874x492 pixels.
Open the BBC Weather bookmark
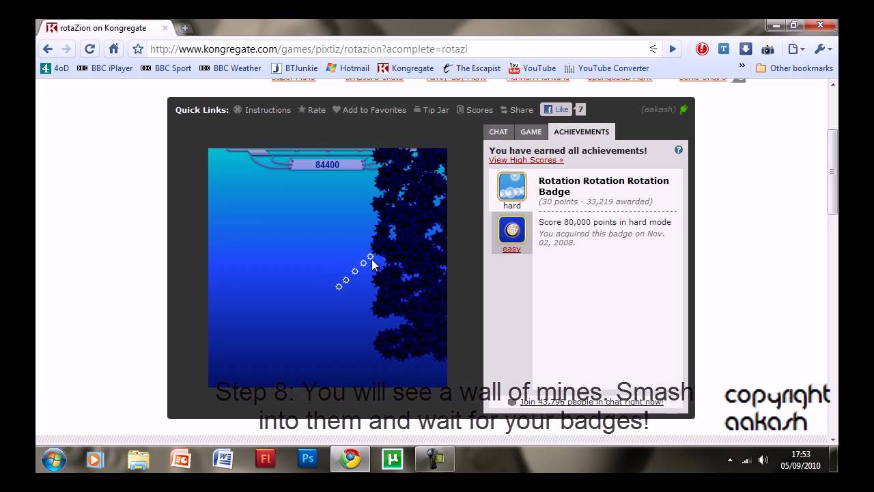click(x=230, y=68)
